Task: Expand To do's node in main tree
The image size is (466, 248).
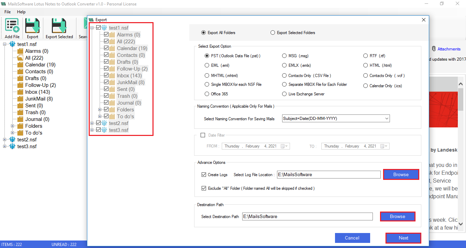Action: point(13,133)
